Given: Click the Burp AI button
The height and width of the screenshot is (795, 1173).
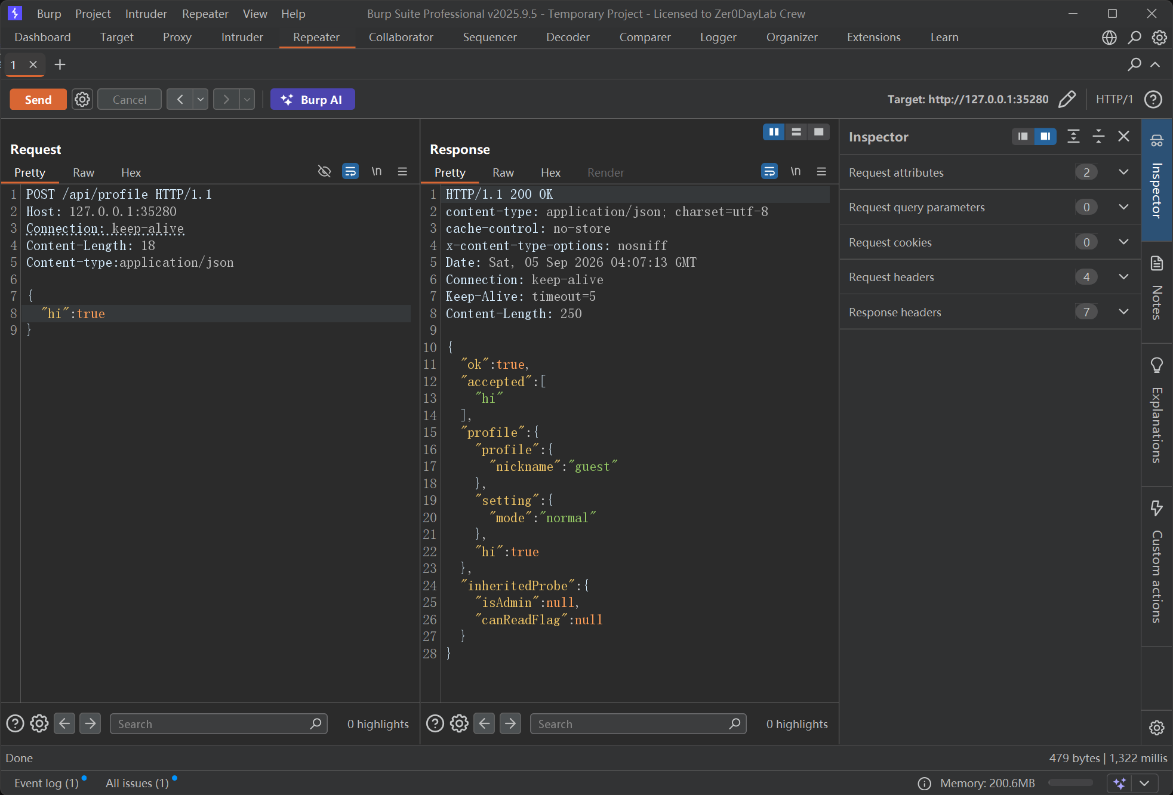Looking at the screenshot, I should [x=313, y=99].
